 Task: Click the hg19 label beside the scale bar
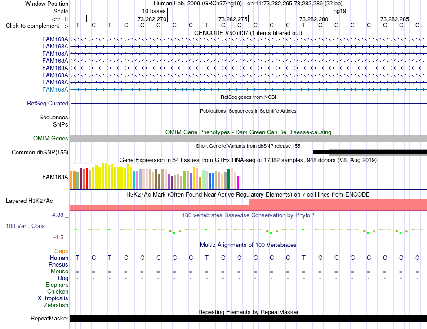(x=340, y=11)
